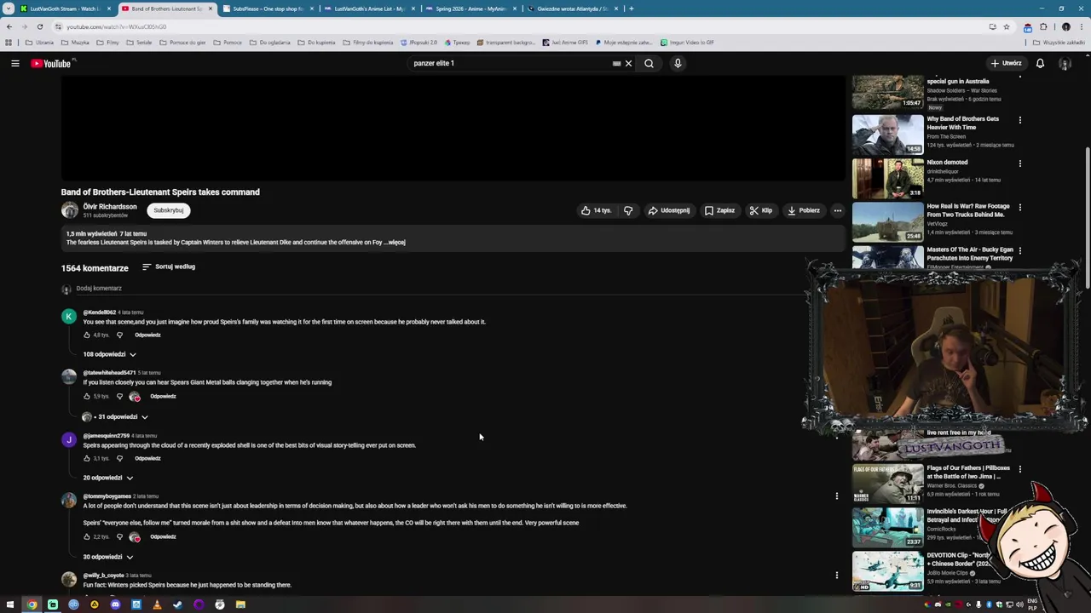Expand 30 odpowiedzi replies
The height and width of the screenshot is (613, 1091).
[x=107, y=557]
